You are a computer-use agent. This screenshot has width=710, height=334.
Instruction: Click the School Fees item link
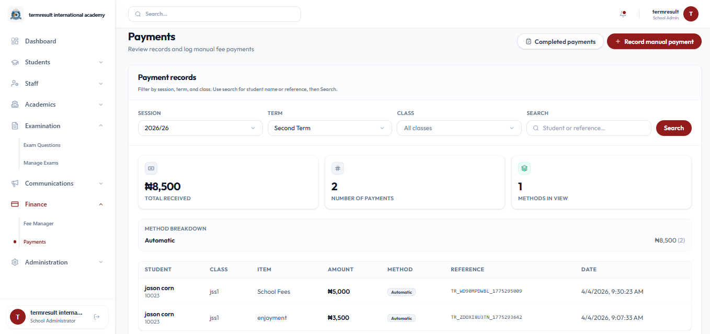[274, 292]
